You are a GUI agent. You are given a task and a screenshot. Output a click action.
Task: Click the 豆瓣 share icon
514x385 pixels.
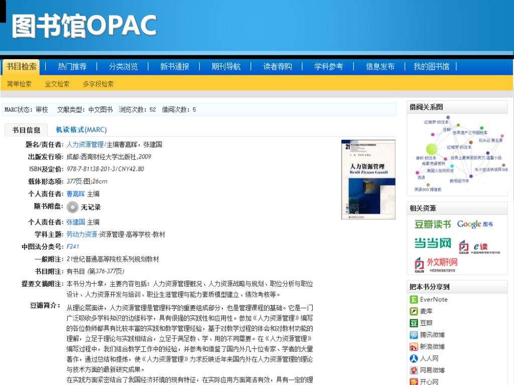tap(414, 323)
